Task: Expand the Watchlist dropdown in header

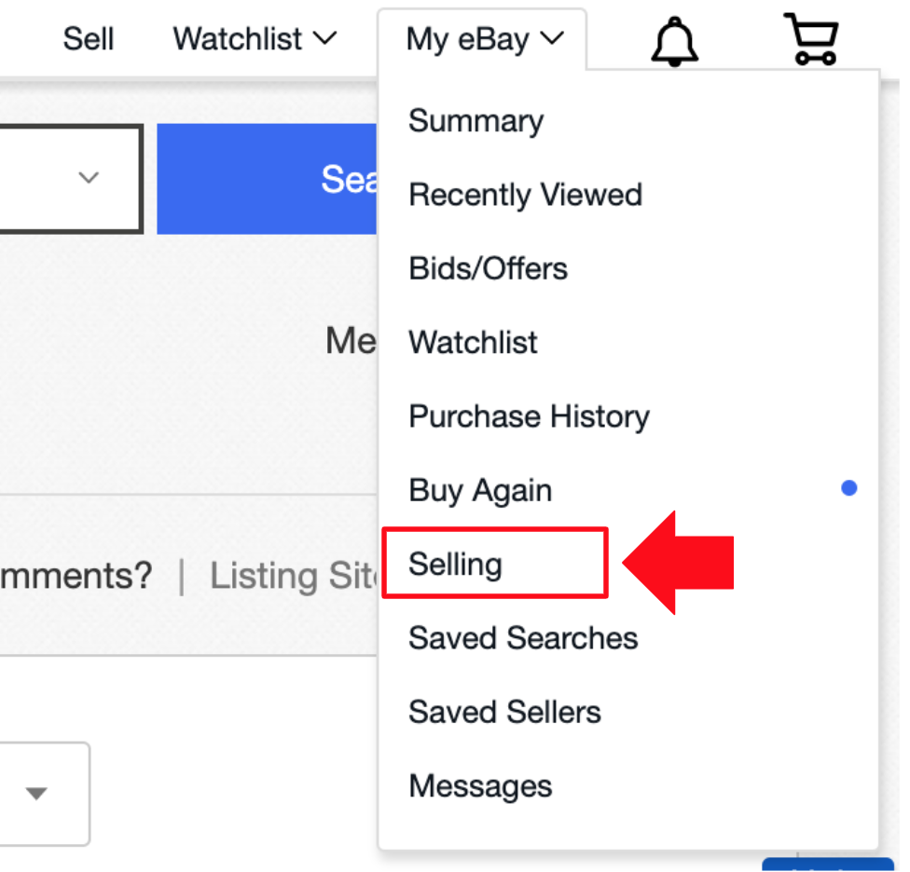Action: [255, 39]
